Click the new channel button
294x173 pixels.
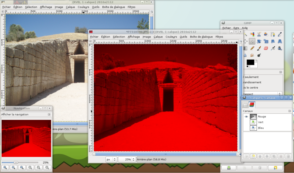(x=253, y=156)
